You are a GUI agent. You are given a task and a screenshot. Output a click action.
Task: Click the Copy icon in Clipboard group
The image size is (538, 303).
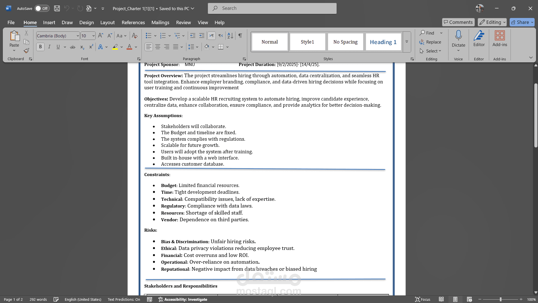click(x=26, y=42)
